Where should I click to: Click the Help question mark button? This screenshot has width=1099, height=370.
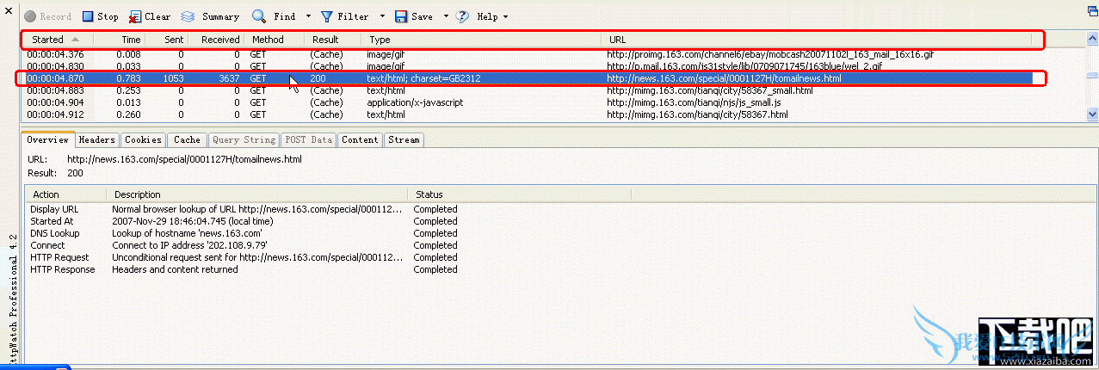point(476,16)
